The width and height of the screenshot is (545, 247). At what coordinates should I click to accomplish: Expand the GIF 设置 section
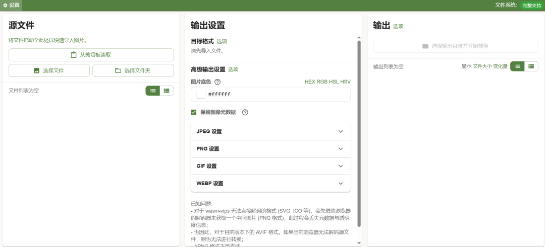[270, 166]
